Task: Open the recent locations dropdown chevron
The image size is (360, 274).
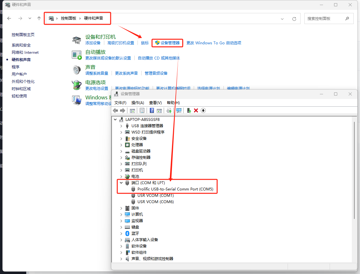Action: 30,18
